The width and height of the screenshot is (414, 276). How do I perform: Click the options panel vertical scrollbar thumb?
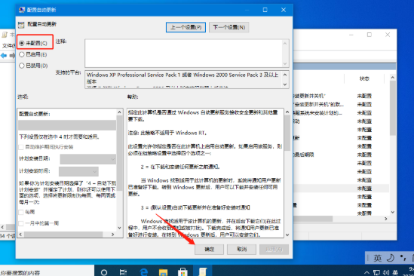coord(119,153)
